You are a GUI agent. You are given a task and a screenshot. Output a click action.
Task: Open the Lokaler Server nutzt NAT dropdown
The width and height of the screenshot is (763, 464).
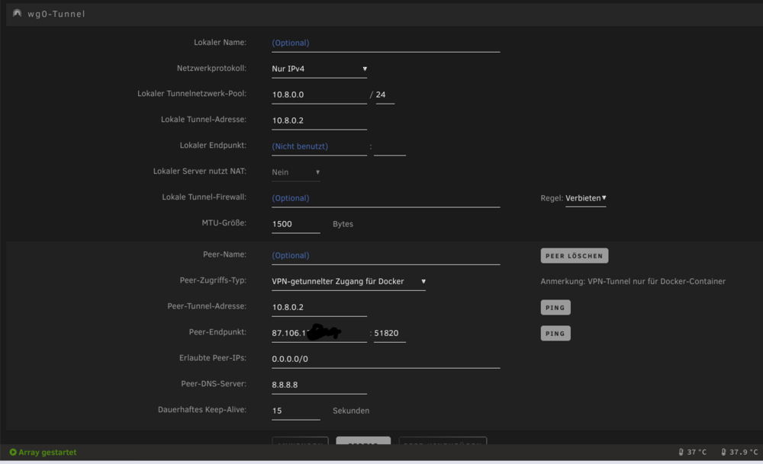pyautogui.click(x=296, y=172)
